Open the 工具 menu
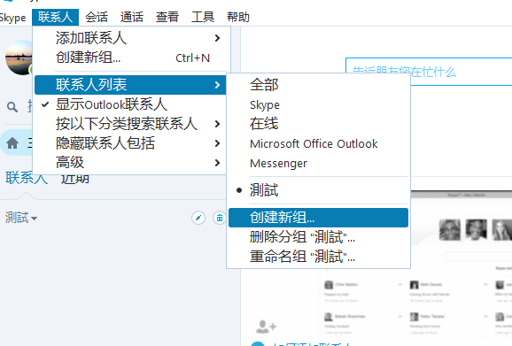The height and width of the screenshot is (346, 512). [x=203, y=18]
